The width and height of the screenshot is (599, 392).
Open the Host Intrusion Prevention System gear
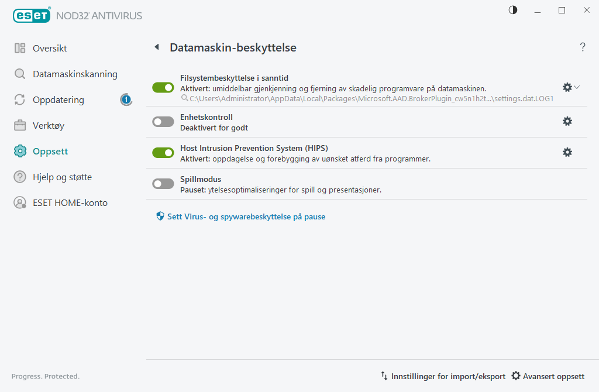[x=567, y=152]
